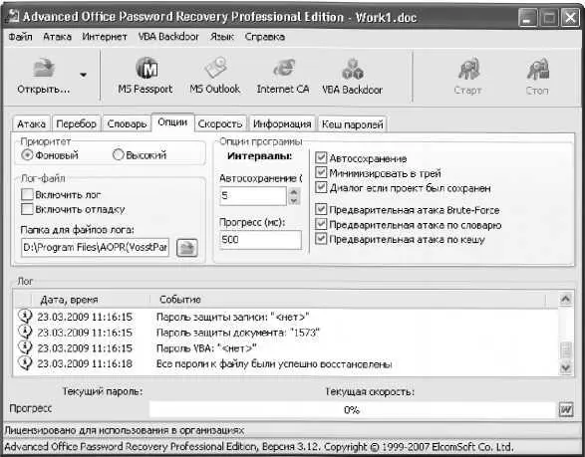The image size is (585, 457).
Task: Enable the Включить лог checkbox
Action: click(x=27, y=194)
